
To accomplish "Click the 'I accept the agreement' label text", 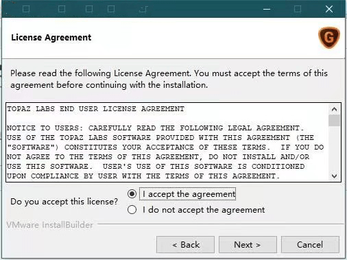I will coord(189,194).
